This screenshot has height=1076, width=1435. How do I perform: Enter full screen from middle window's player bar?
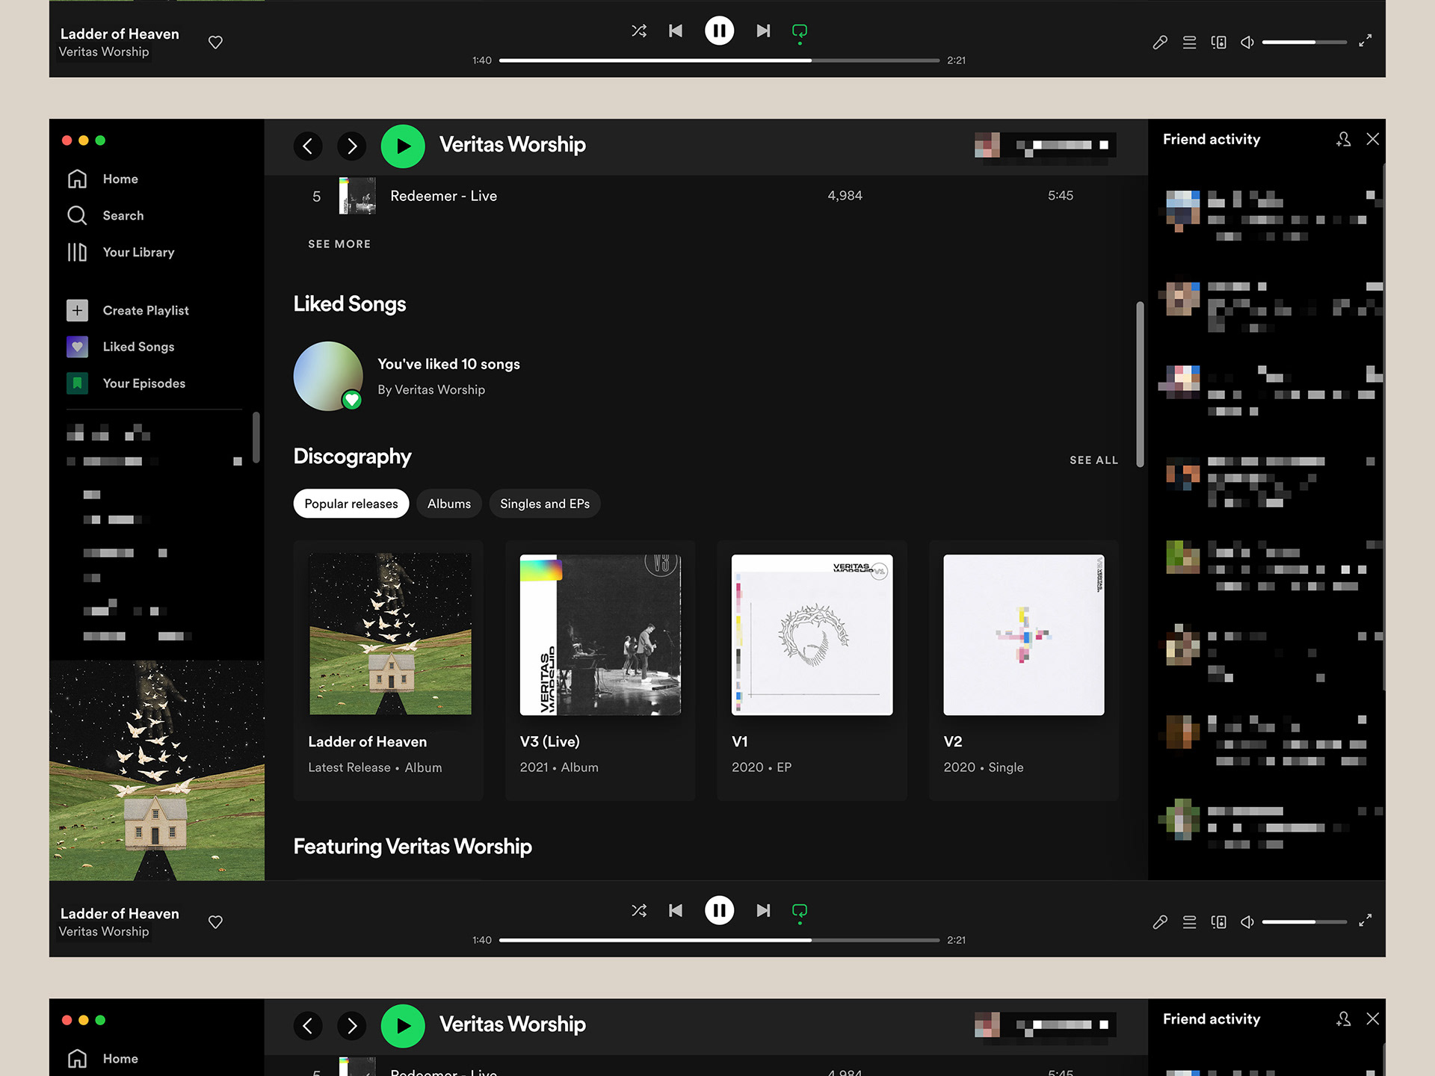coord(1365,921)
